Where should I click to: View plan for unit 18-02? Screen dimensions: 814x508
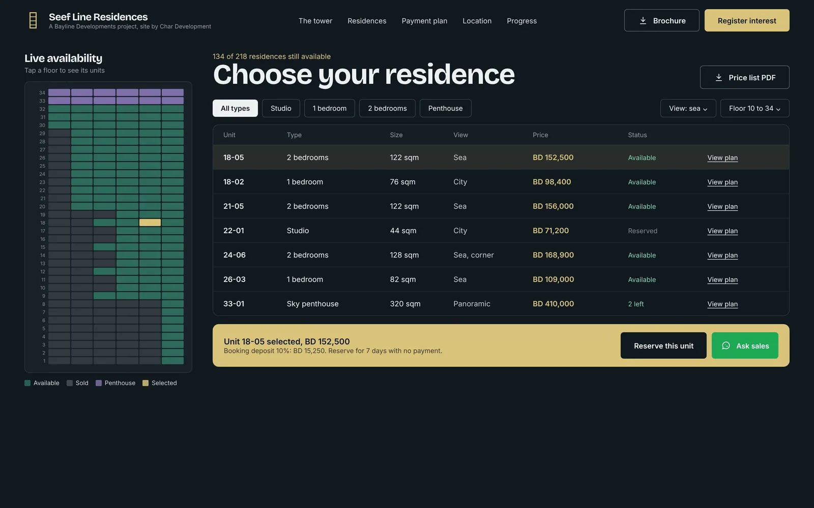pos(722,182)
